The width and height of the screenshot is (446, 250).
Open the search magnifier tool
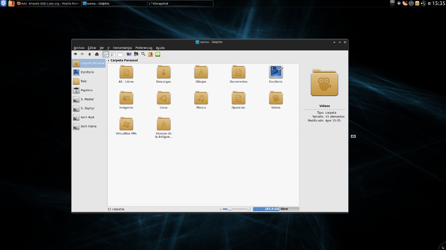(x=143, y=54)
